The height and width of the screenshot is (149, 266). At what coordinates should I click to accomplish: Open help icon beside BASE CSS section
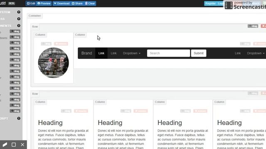coord(19,19)
